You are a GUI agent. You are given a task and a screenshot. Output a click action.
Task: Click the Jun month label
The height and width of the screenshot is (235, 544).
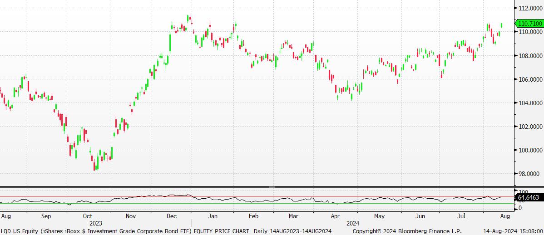(x=420, y=216)
